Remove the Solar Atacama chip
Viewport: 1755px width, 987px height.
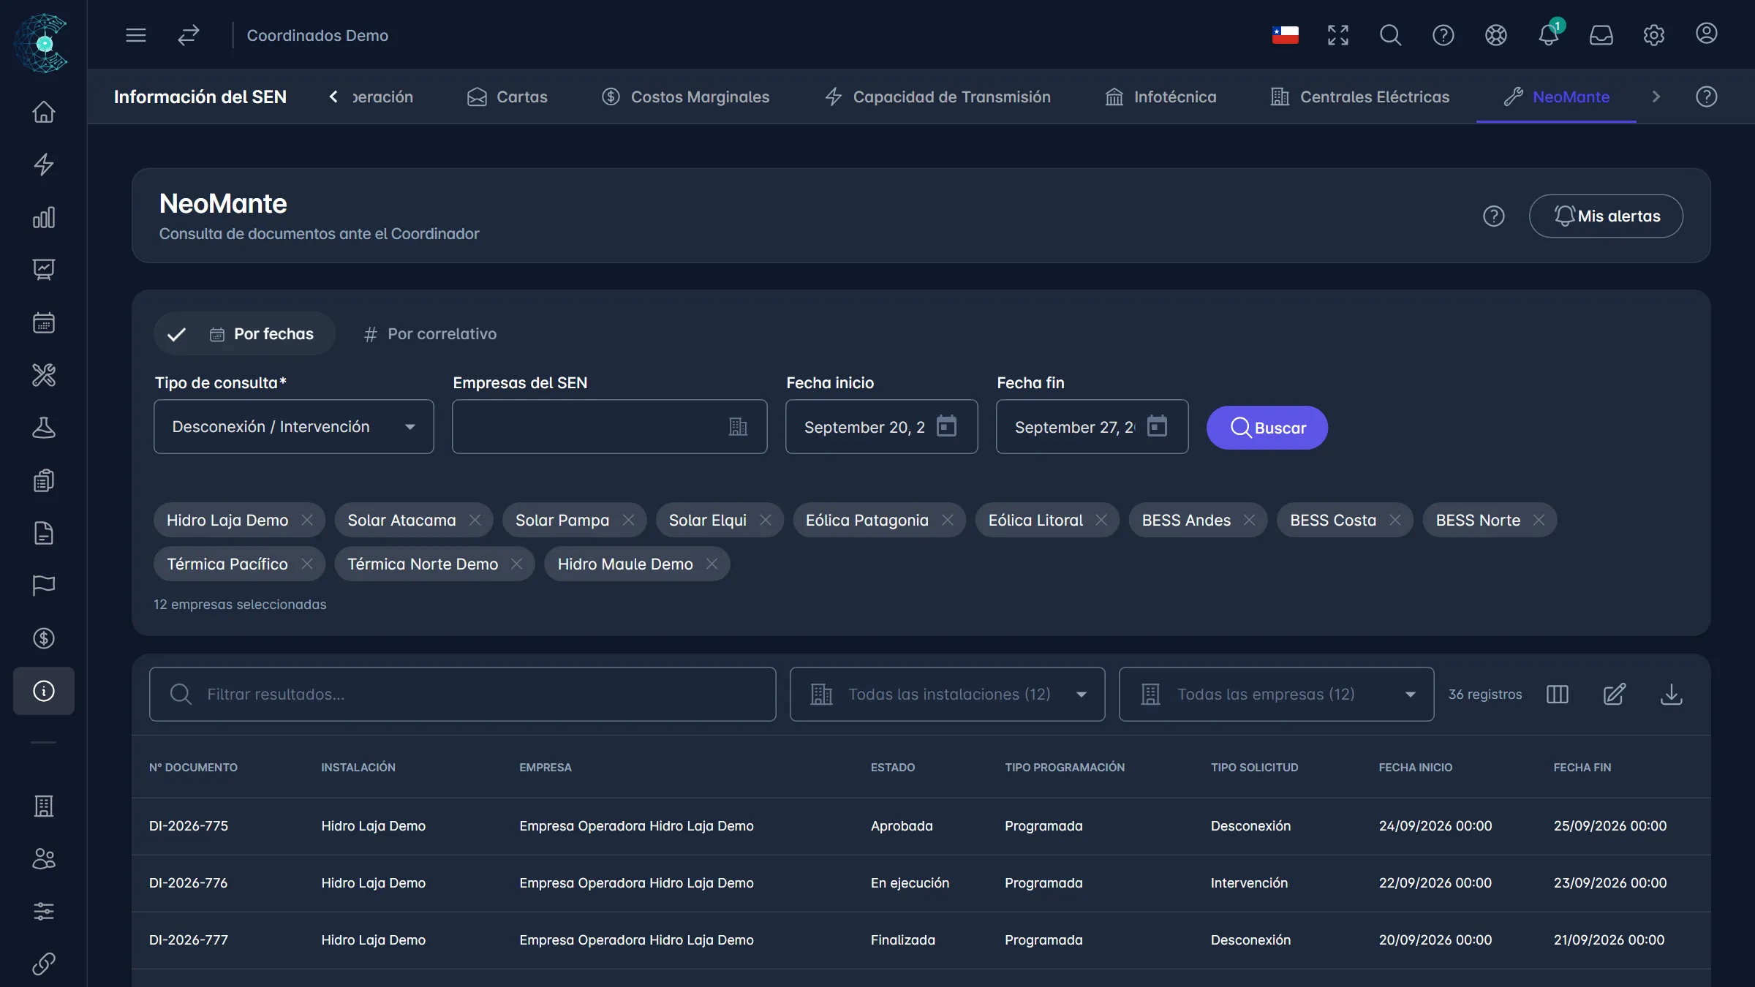coord(475,520)
